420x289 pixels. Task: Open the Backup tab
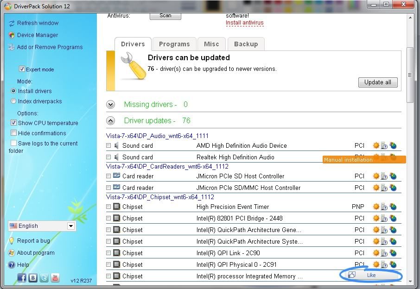(246, 44)
